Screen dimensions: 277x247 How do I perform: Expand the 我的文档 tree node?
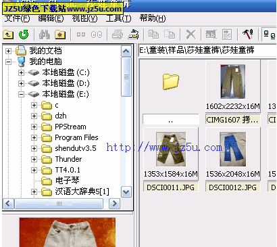tap(8, 51)
